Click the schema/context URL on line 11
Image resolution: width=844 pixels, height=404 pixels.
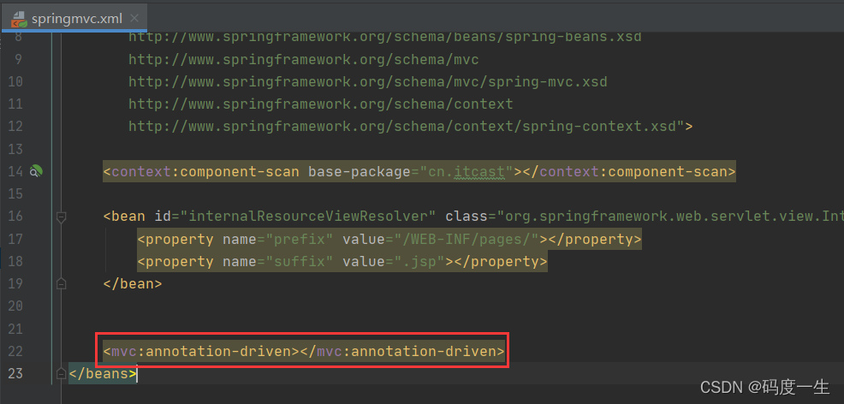(320, 104)
